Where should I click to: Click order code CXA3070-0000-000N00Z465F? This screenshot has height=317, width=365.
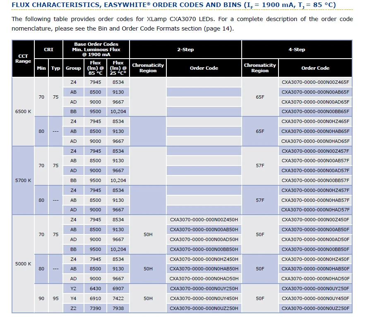[x=315, y=82]
